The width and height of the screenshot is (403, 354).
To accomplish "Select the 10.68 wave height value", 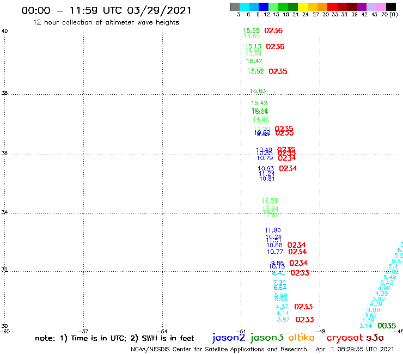I will [x=274, y=245].
